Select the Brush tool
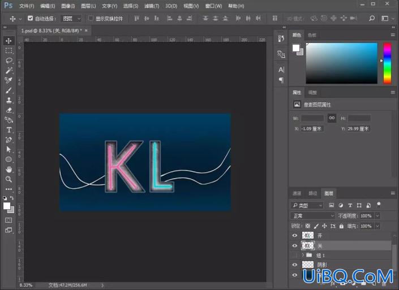Image resolution: width=399 pixels, height=290 pixels. coord(8,90)
